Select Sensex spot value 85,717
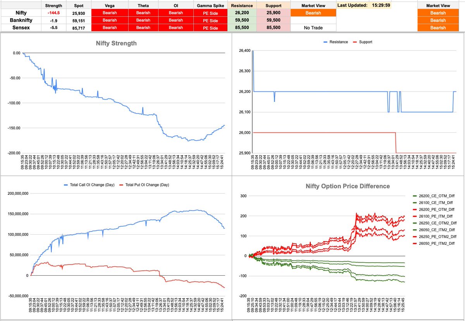The height and width of the screenshot is (321, 465). pyautogui.click(x=78, y=27)
